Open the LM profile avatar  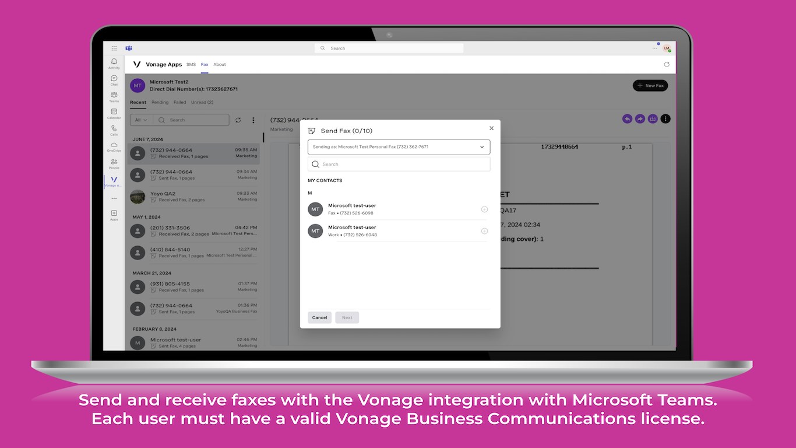[x=667, y=48]
